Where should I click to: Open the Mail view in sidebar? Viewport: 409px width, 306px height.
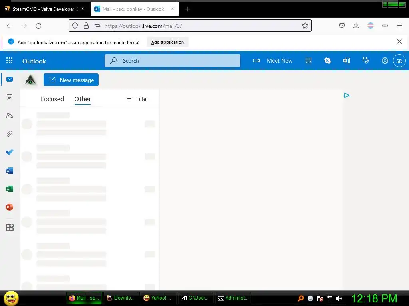click(x=10, y=79)
